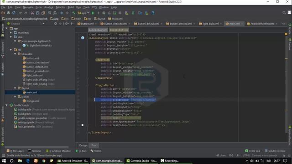Click the Search Everywhere magnifier icon
292x164 pixels.
284,12
